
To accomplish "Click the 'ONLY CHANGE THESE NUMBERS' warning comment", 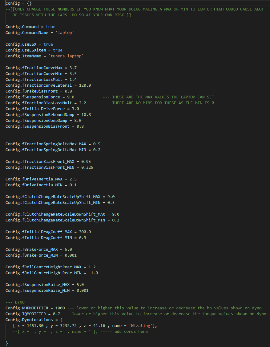I will [135, 12].
